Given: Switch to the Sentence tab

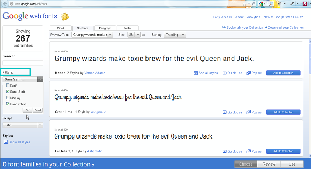Looking at the screenshot, I should 83,28.
